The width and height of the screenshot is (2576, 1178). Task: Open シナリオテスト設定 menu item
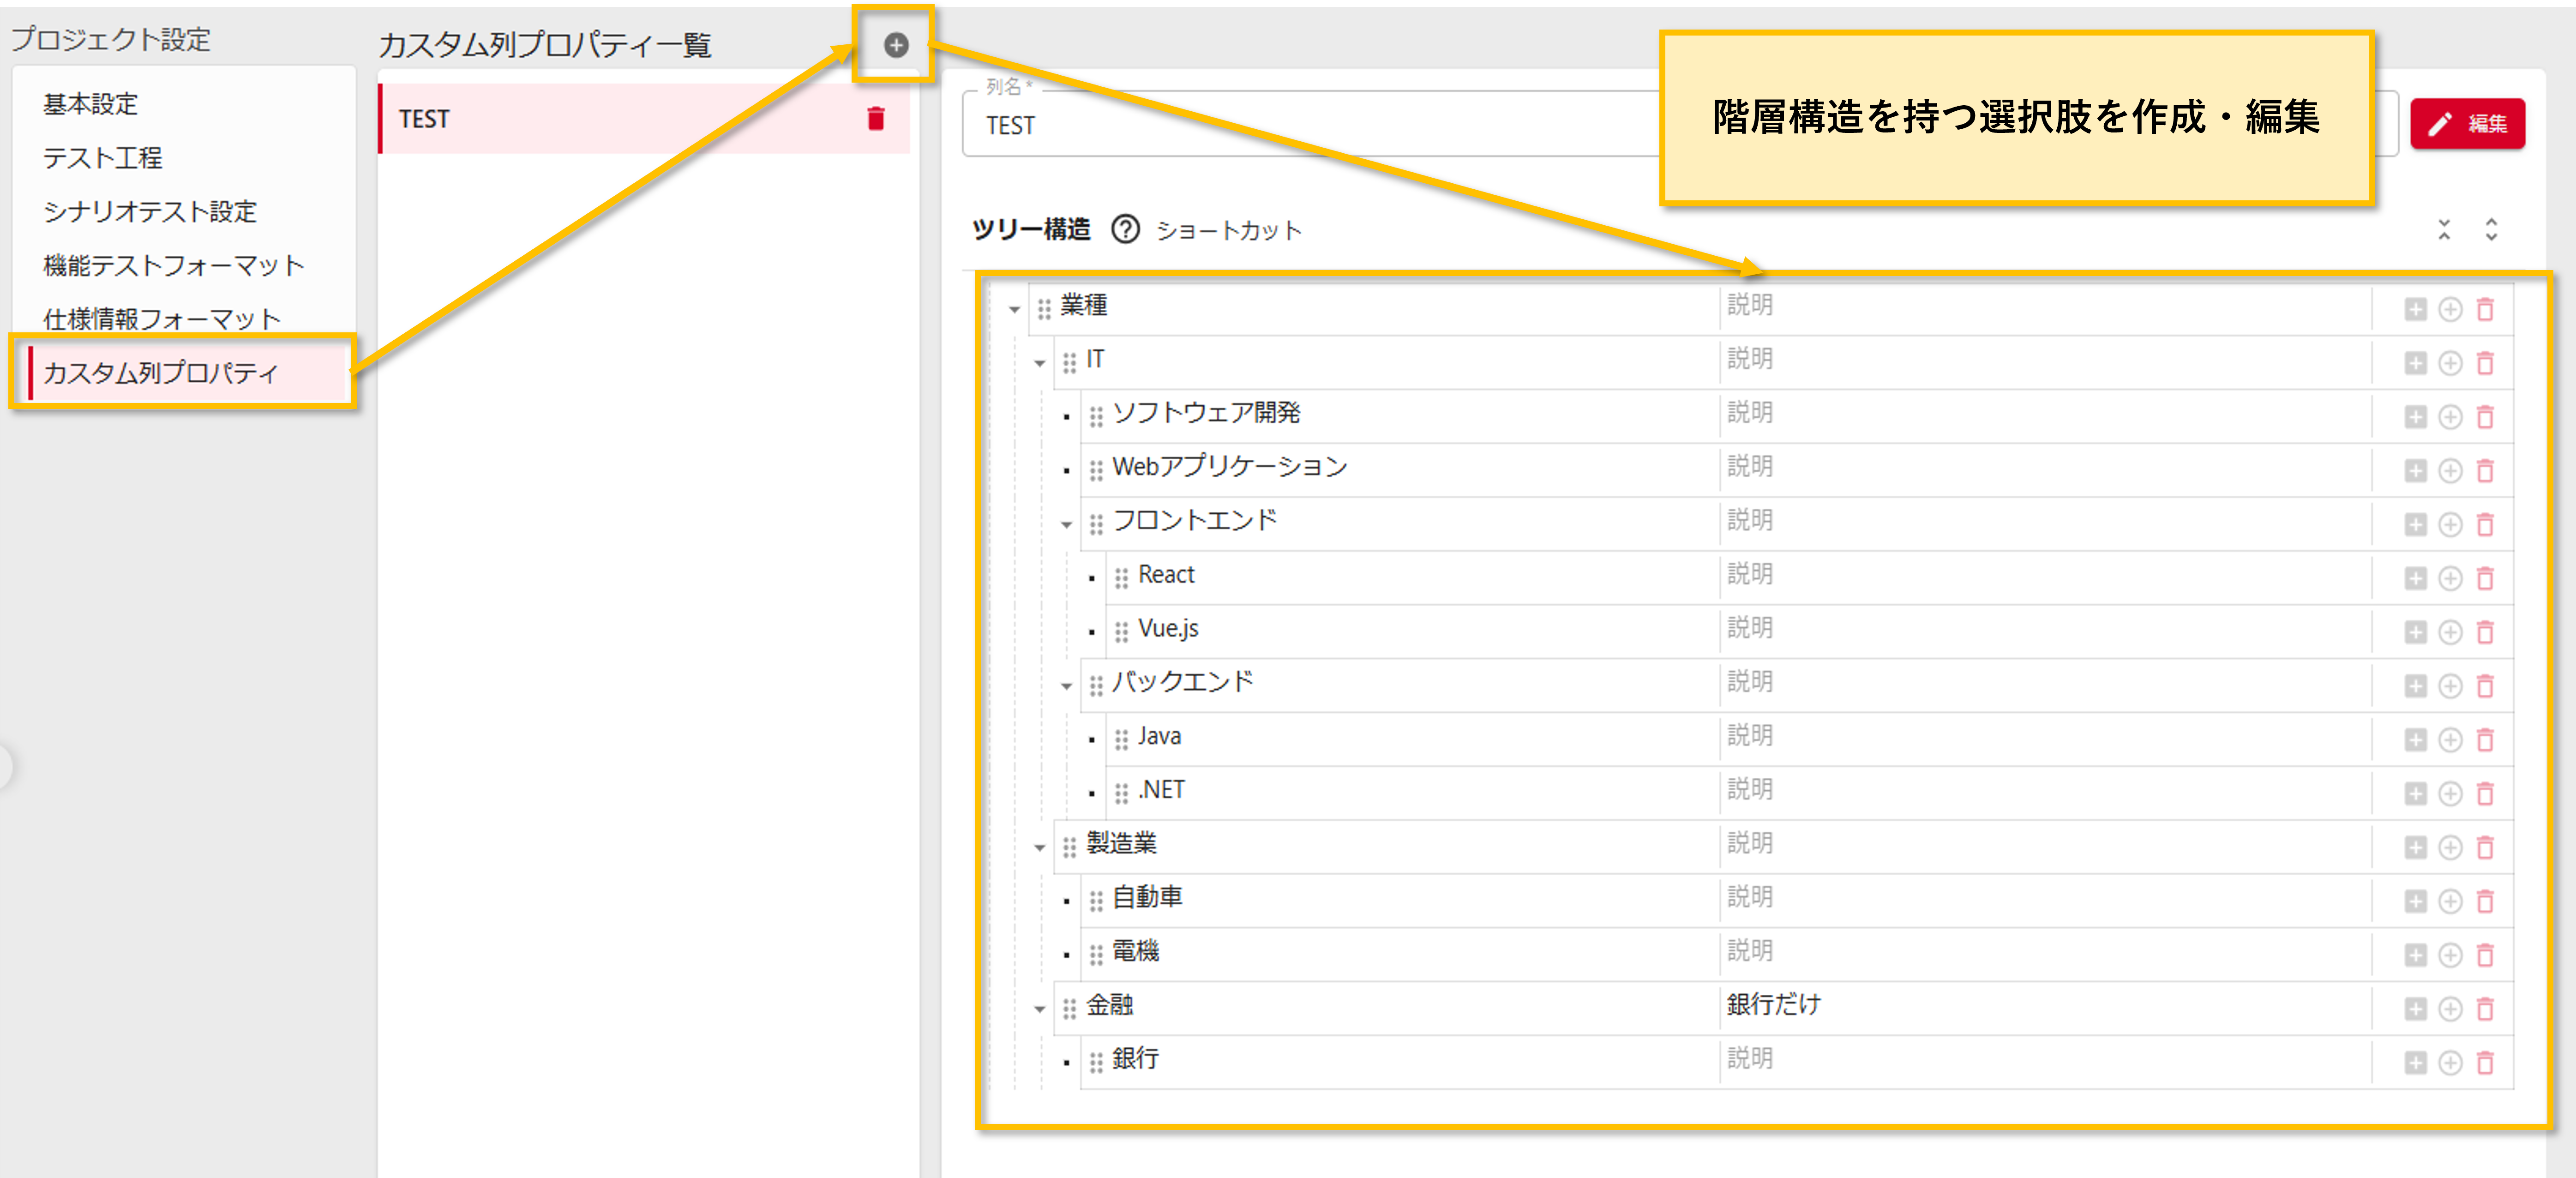[150, 212]
